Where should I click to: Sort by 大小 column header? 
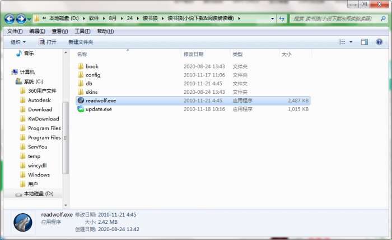point(287,54)
